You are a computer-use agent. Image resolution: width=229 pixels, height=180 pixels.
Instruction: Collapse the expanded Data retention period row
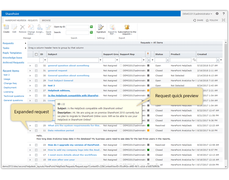click(30, 131)
